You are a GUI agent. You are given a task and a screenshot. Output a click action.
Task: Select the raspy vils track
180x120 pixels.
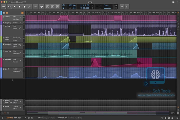(8, 51)
